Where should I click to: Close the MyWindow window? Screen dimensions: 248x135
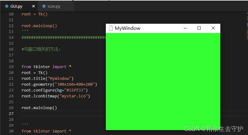pyautogui.click(x=213, y=28)
